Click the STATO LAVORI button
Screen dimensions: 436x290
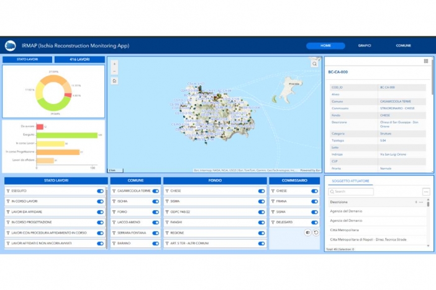click(x=27, y=59)
